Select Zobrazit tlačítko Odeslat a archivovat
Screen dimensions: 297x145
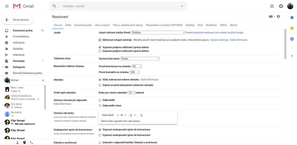[x=100, y=143]
